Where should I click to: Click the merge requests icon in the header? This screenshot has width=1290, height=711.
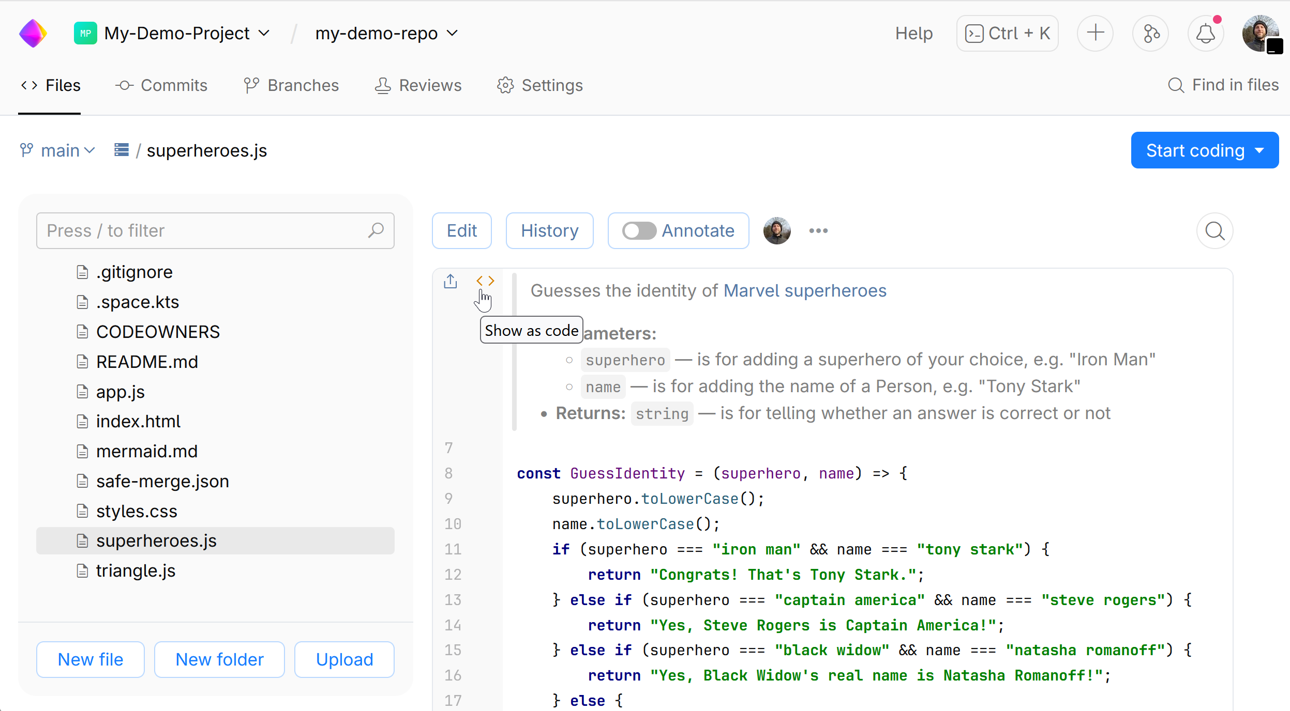pyautogui.click(x=1150, y=33)
